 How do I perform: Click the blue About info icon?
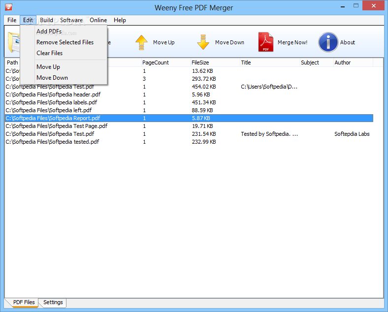point(328,42)
